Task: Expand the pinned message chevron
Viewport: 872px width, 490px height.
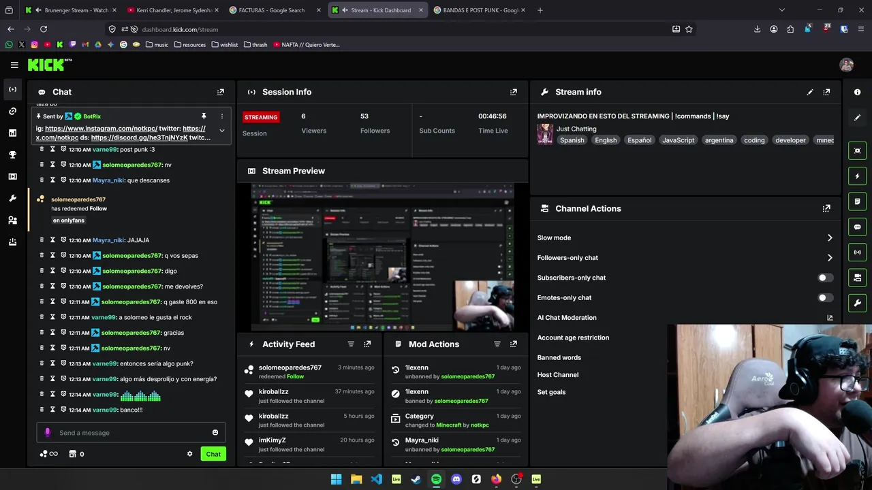Action: pos(221,131)
